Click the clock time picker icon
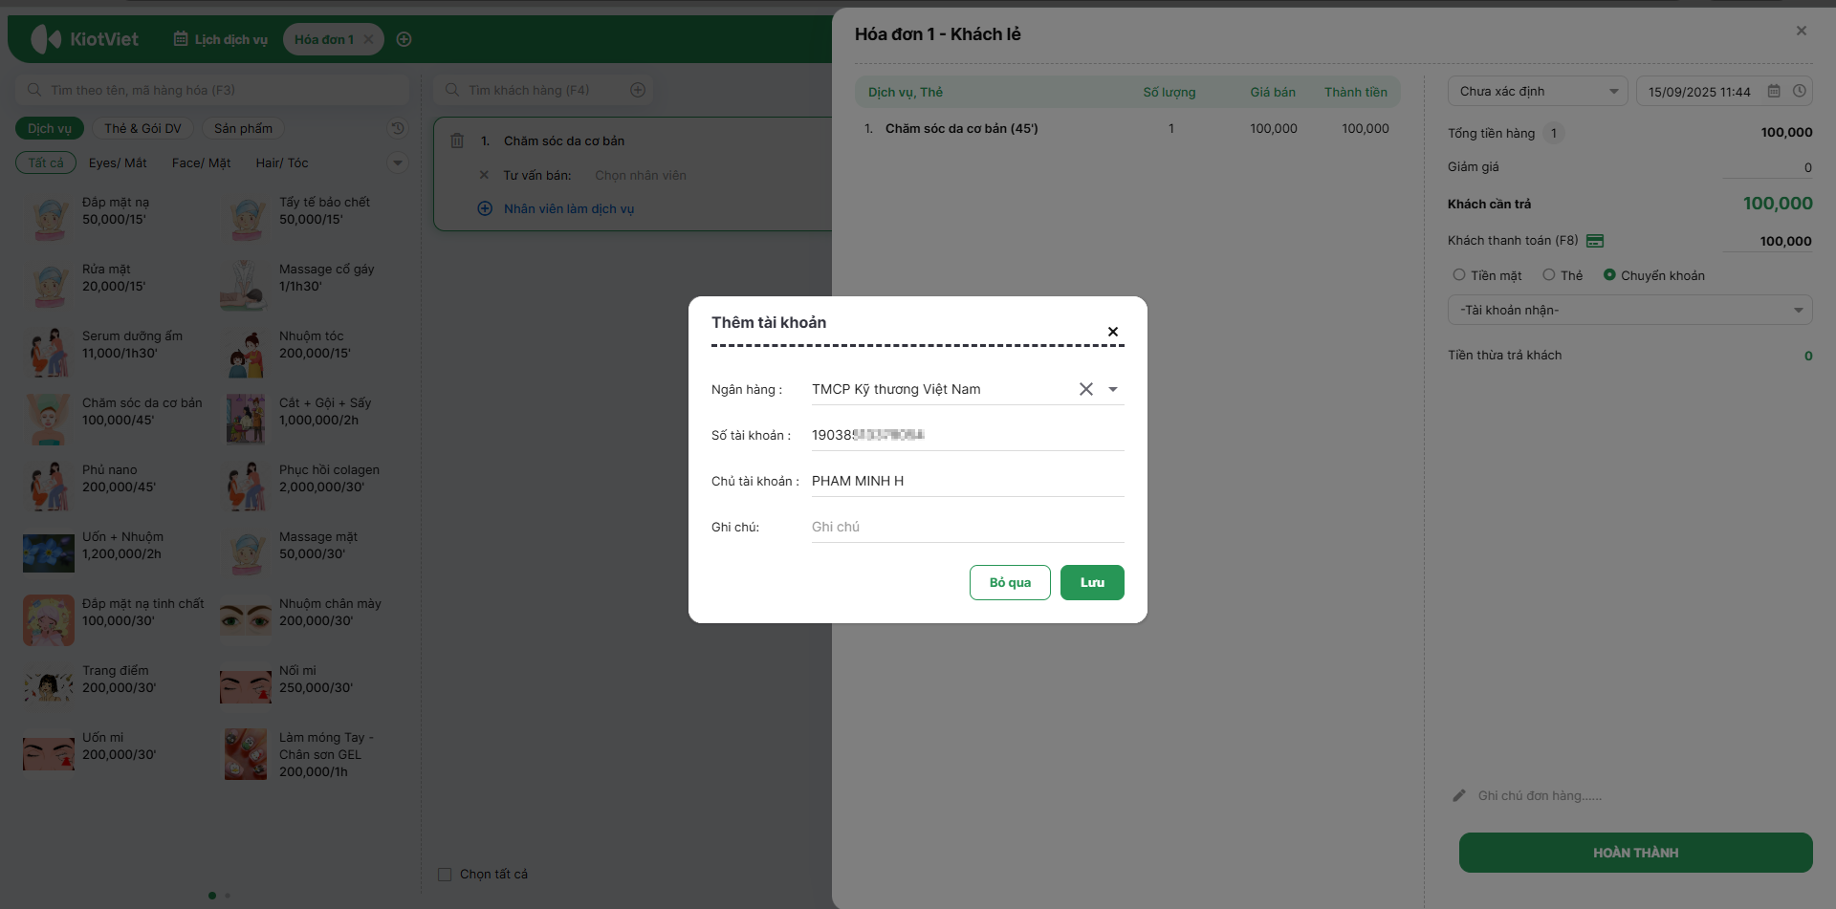The image size is (1836, 909). coord(1800,92)
